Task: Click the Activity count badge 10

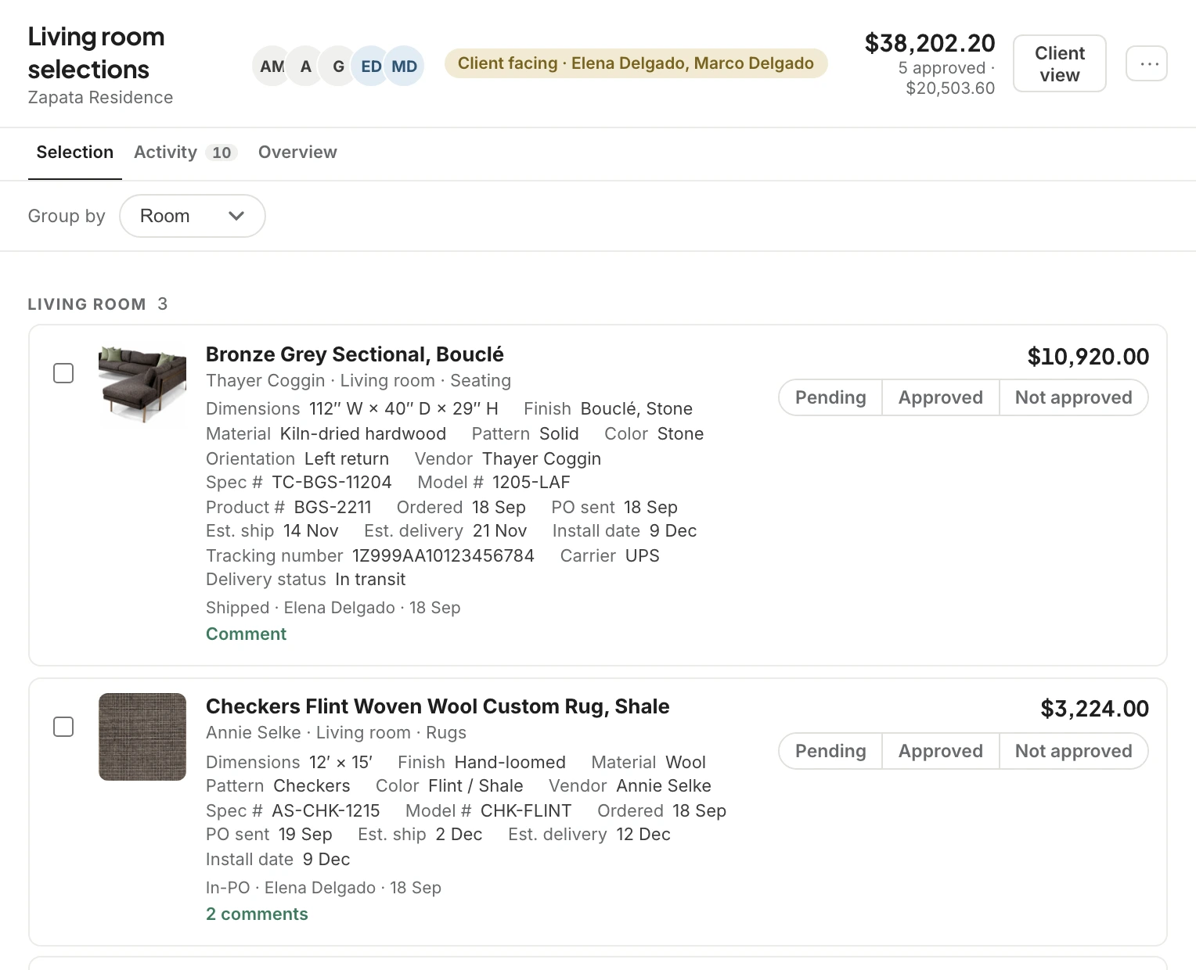Action: tap(222, 153)
